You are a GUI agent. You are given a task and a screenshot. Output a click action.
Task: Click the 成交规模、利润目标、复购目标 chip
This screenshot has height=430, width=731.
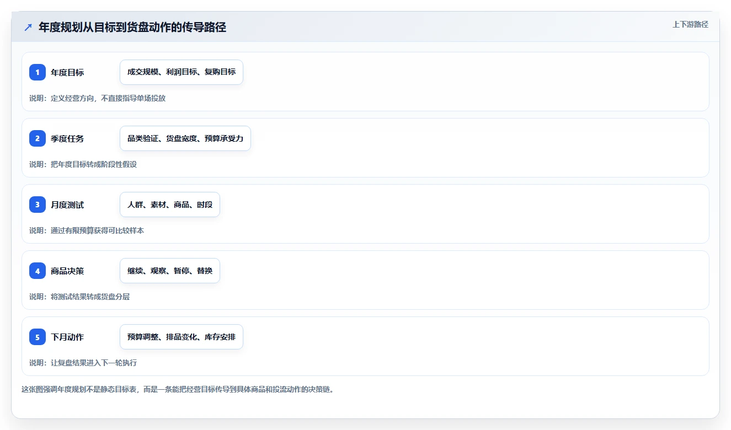(x=182, y=72)
